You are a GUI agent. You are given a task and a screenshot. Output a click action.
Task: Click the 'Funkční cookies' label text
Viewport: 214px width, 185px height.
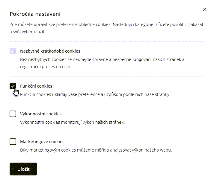pyautogui.click(x=36, y=86)
